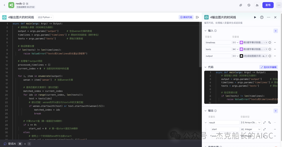Remove output input row
282x147 pixels.
click(275, 56)
